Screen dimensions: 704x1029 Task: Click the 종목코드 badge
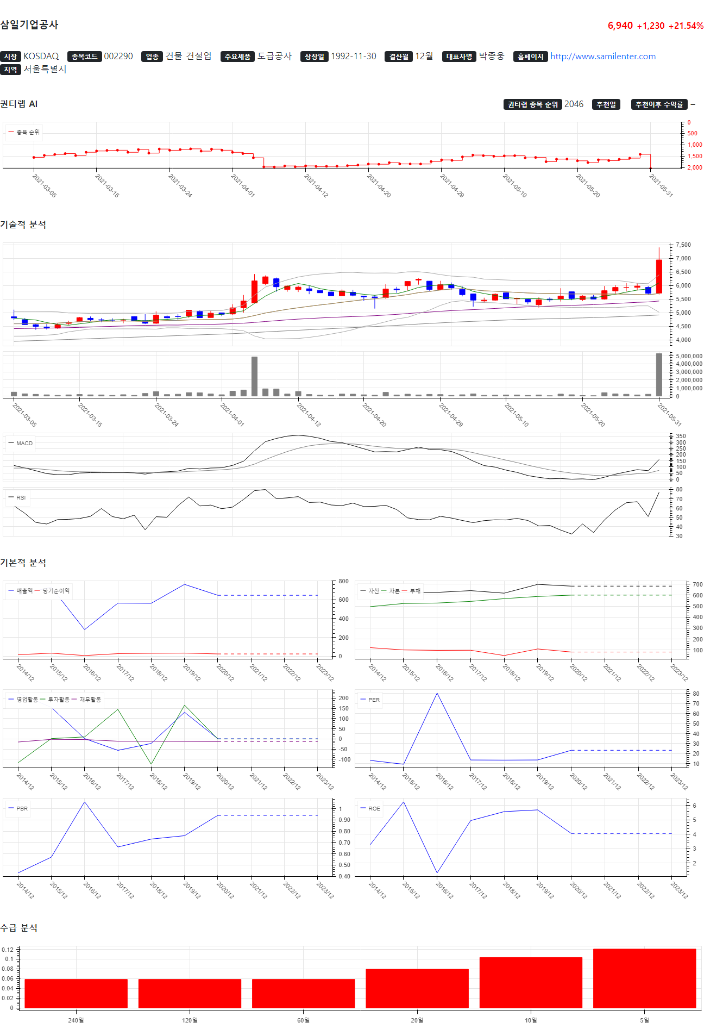pos(85,57)
